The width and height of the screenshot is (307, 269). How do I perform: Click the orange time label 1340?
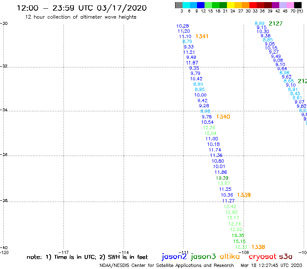(x=223, y=117)
